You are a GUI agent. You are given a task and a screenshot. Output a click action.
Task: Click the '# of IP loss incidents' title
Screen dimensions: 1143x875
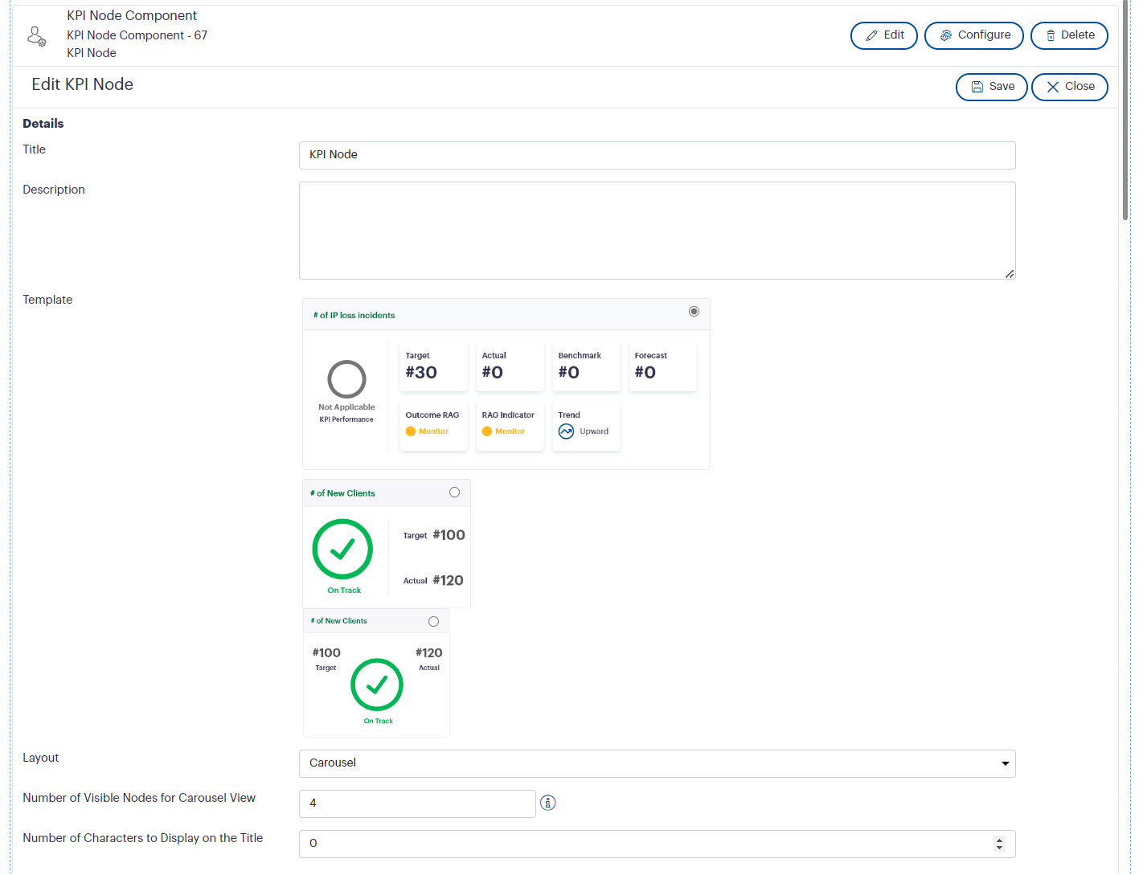coord(354,316)
